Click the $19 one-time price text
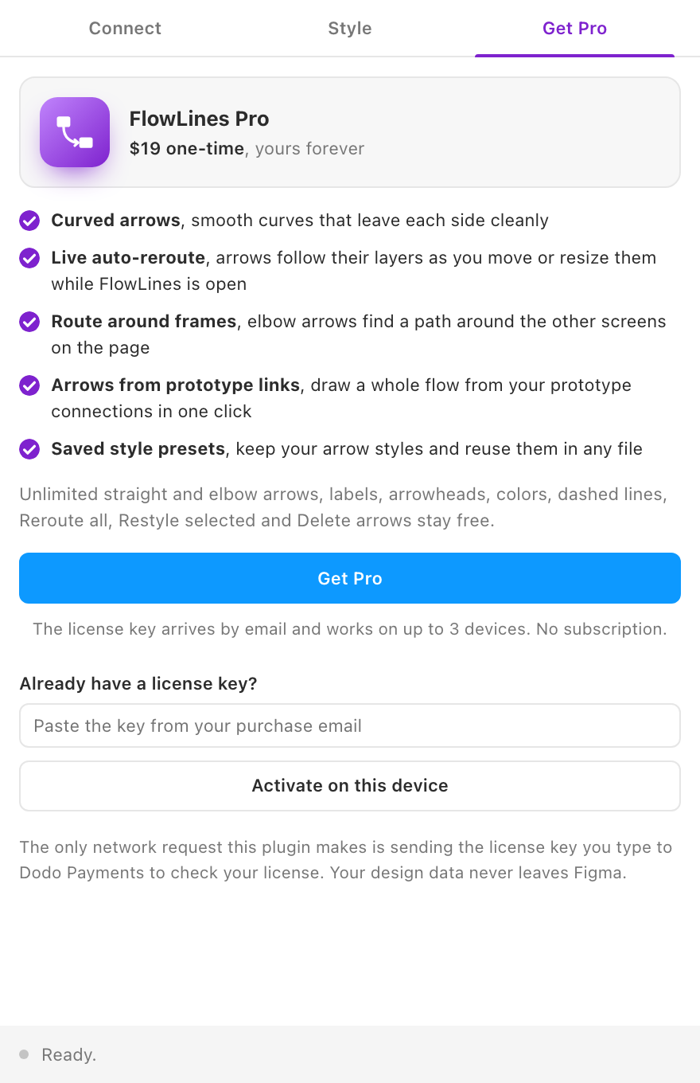 coord(187,149)
